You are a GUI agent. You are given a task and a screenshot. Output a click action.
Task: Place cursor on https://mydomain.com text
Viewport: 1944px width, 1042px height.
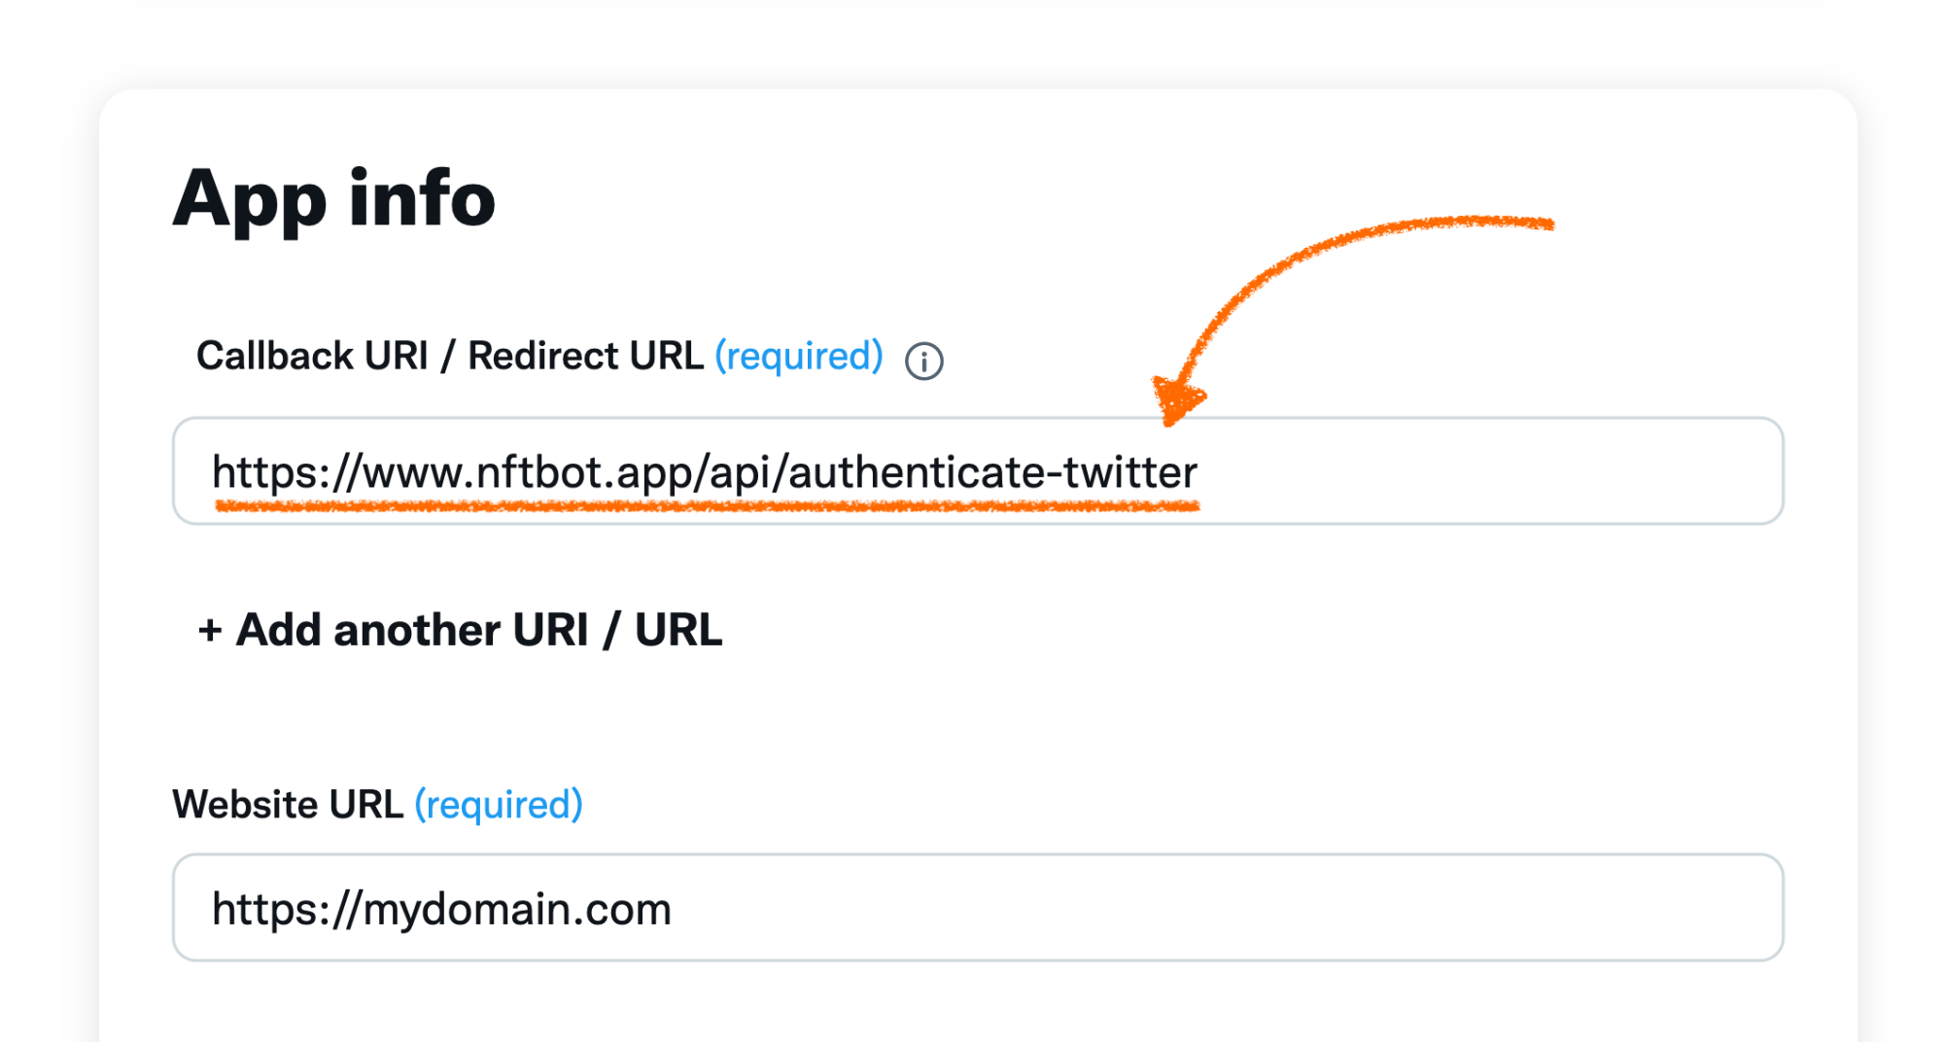[441, 910]
